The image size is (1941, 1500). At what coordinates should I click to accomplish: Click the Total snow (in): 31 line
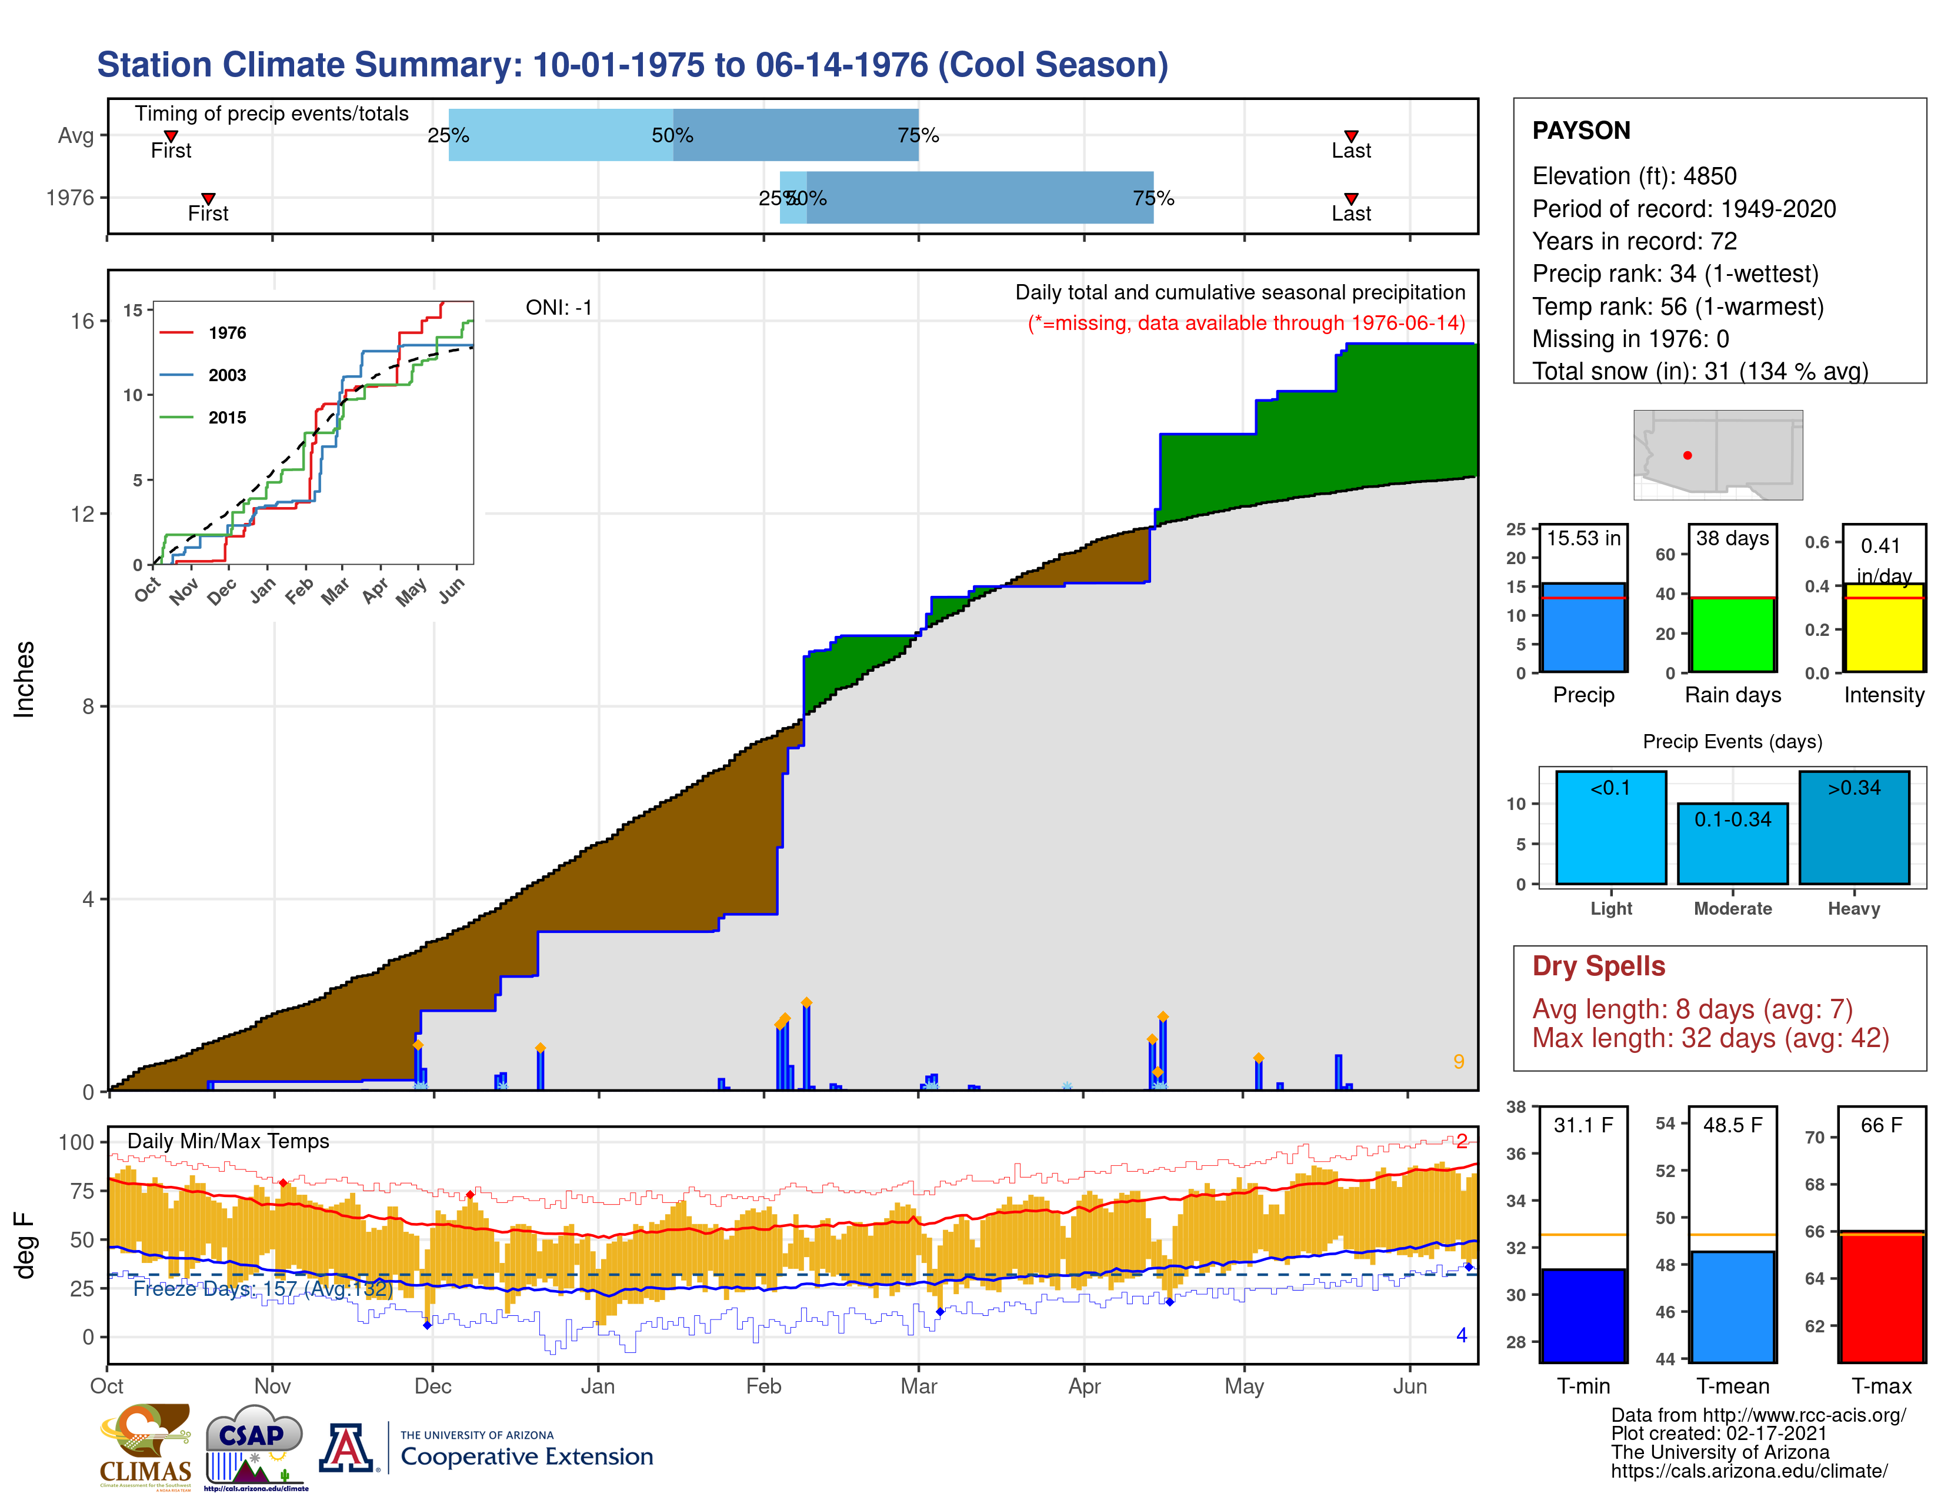(x=1700, y=371)
